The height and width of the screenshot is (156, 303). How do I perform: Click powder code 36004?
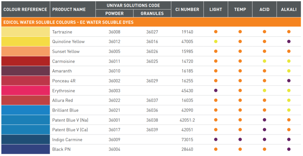(x=114, y=149)
